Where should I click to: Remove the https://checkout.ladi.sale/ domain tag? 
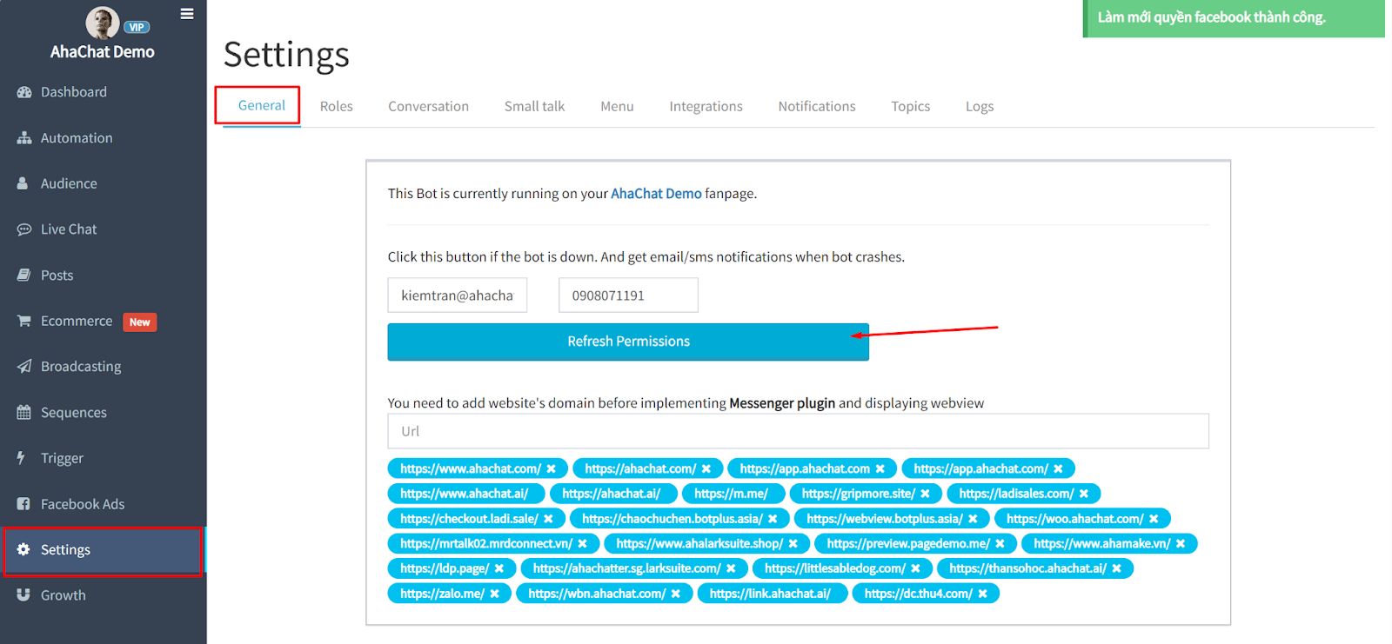[x=549, y=519]
